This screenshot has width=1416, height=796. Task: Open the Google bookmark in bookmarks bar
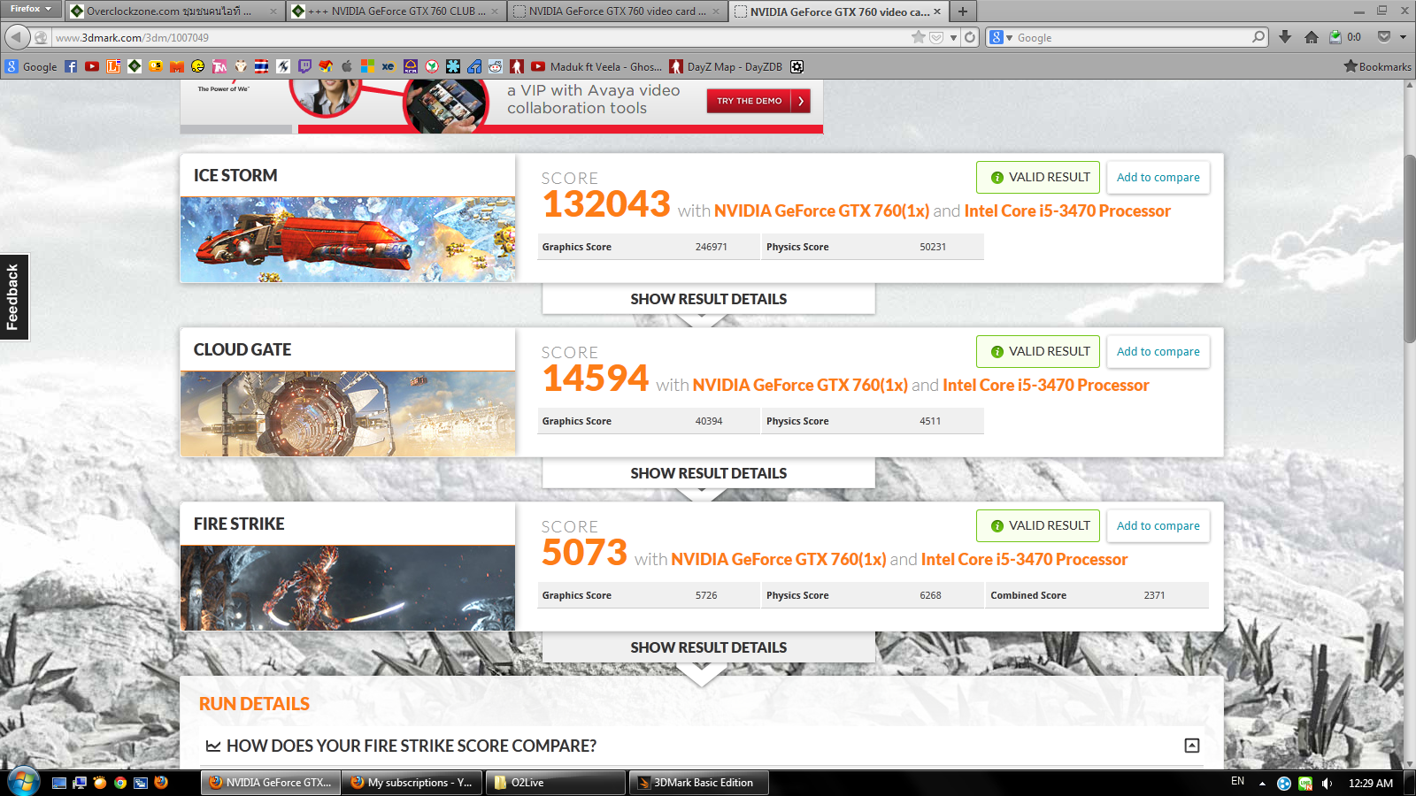31,66
